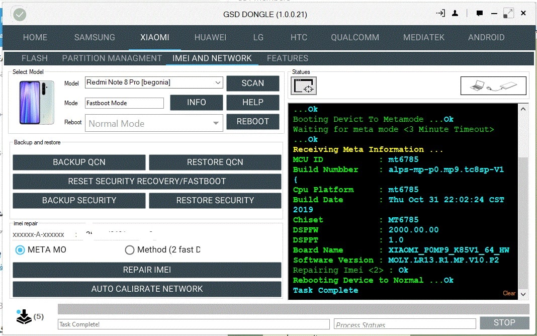The width and height of the screenshot is (537, 336).
Task: Open the user account profile icon
Action: pyautogui.click(x=456, y=14)
